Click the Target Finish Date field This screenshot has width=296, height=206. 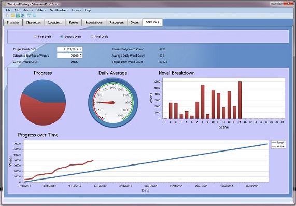[x=69, y=49]
